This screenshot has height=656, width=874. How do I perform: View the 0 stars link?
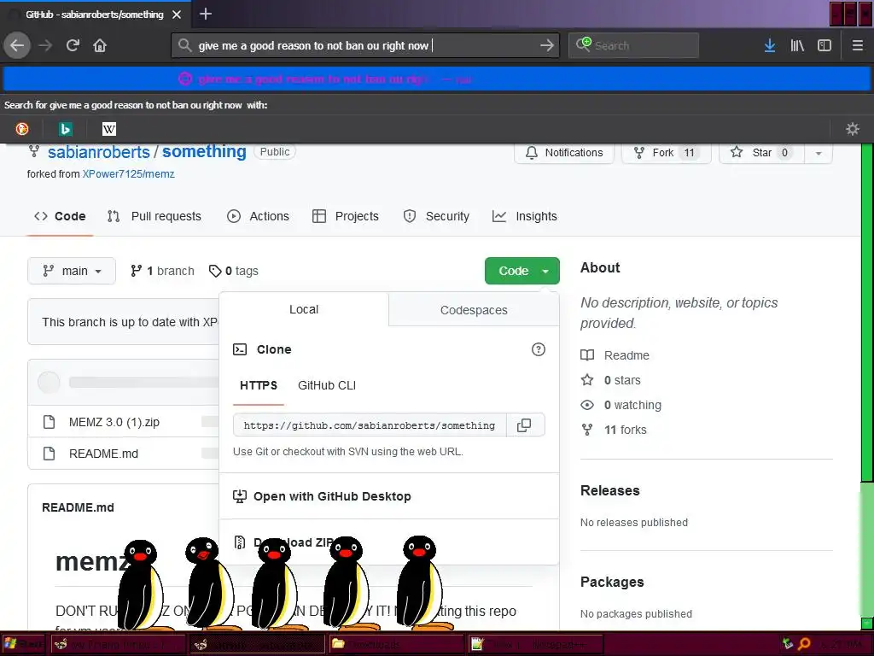click(610, 380)
